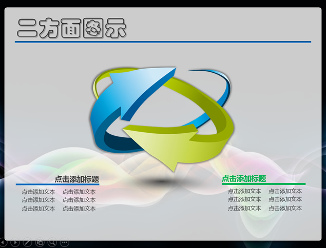Advance to next slide arrow button
The image size is (326, 248).
point(15,242)
